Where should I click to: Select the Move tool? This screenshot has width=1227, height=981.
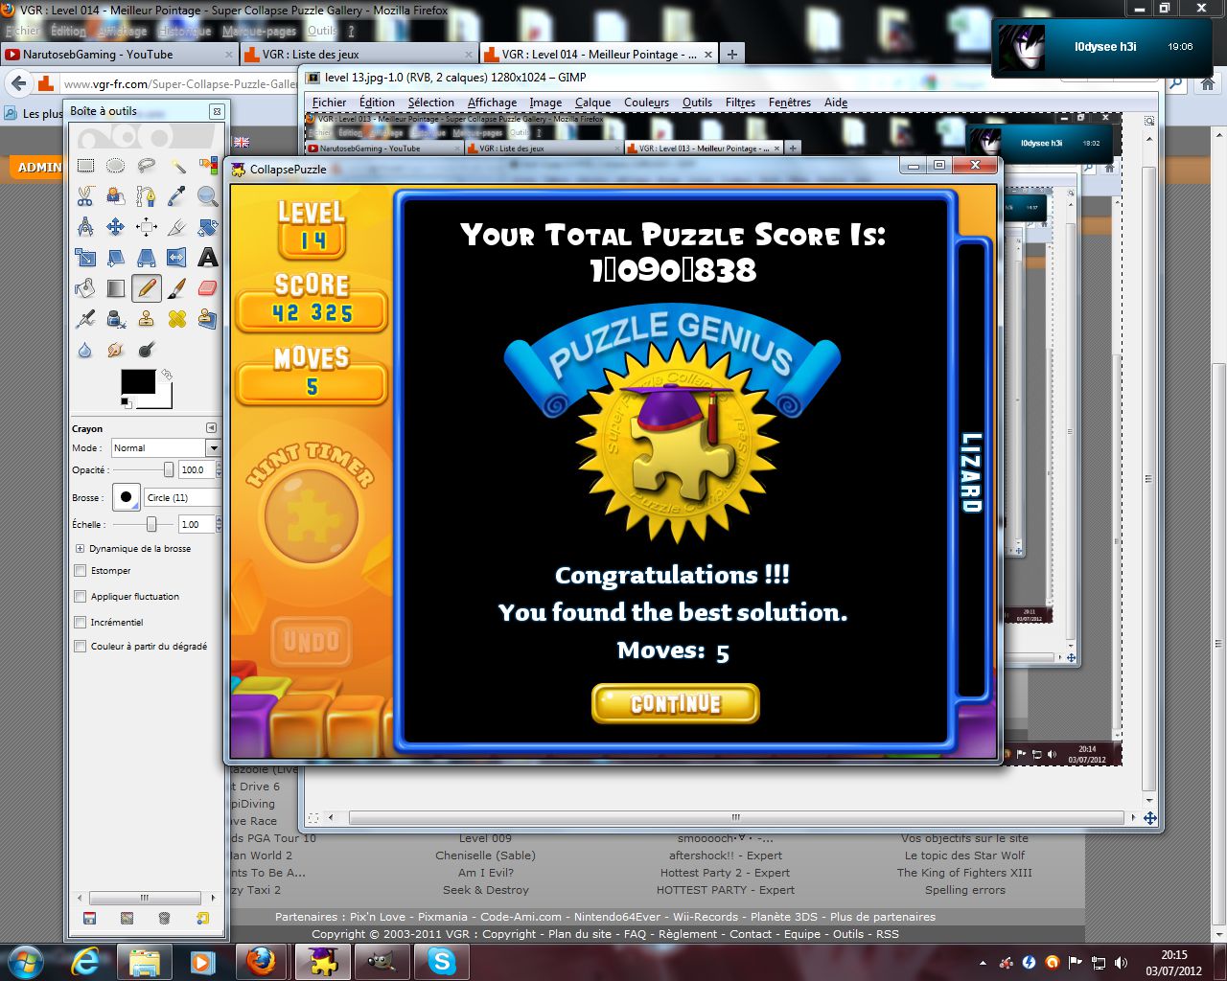point(116,227)
